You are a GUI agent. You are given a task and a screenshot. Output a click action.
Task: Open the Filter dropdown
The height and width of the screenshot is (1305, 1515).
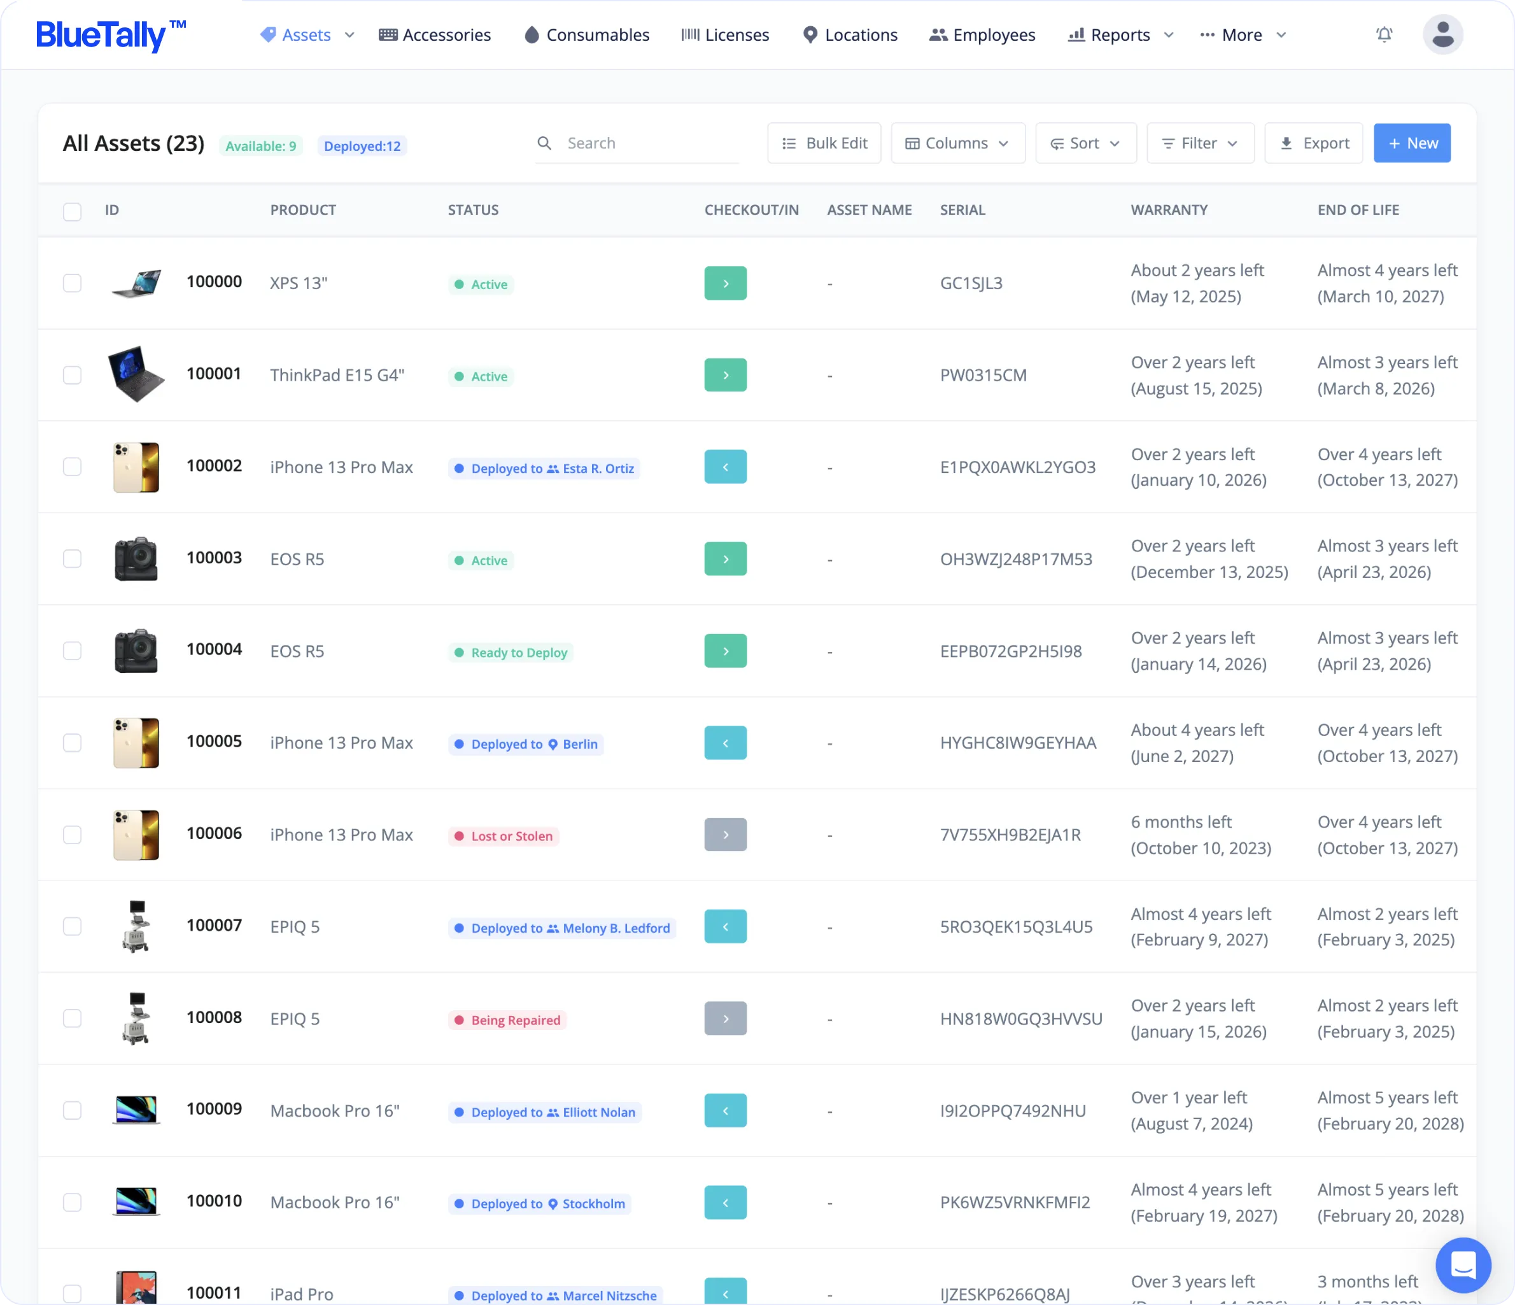click(1200, 143)
